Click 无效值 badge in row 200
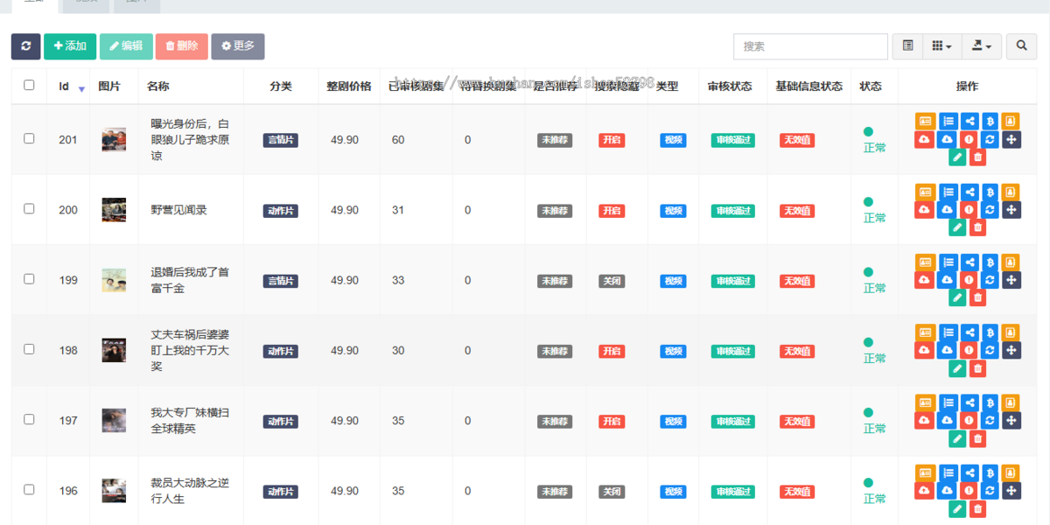 [x=797, y=211]
